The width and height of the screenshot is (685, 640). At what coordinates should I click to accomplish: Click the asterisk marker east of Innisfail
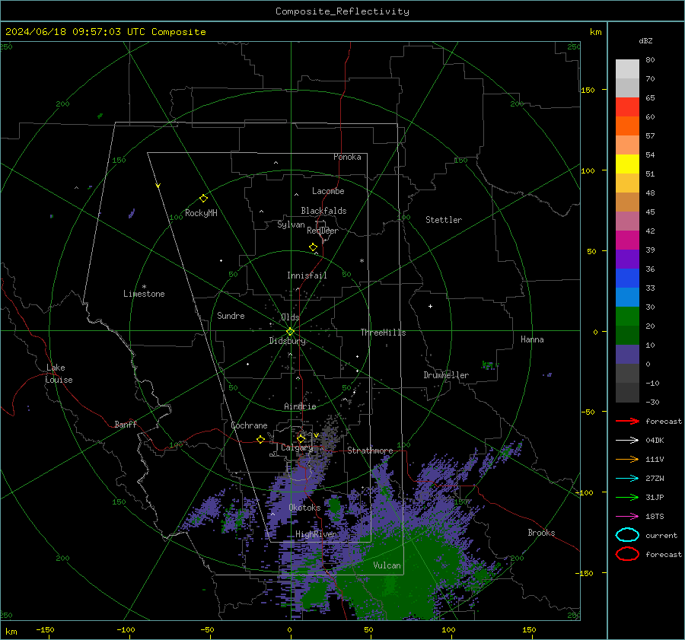coord(362,261)
